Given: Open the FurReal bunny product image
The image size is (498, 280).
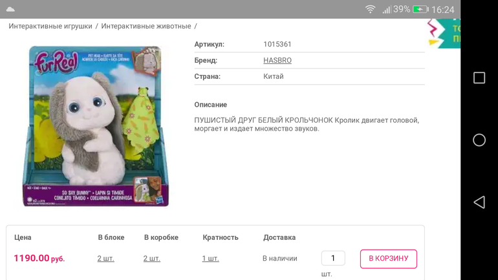Looking at the screenshot, I should coord(96,126).
